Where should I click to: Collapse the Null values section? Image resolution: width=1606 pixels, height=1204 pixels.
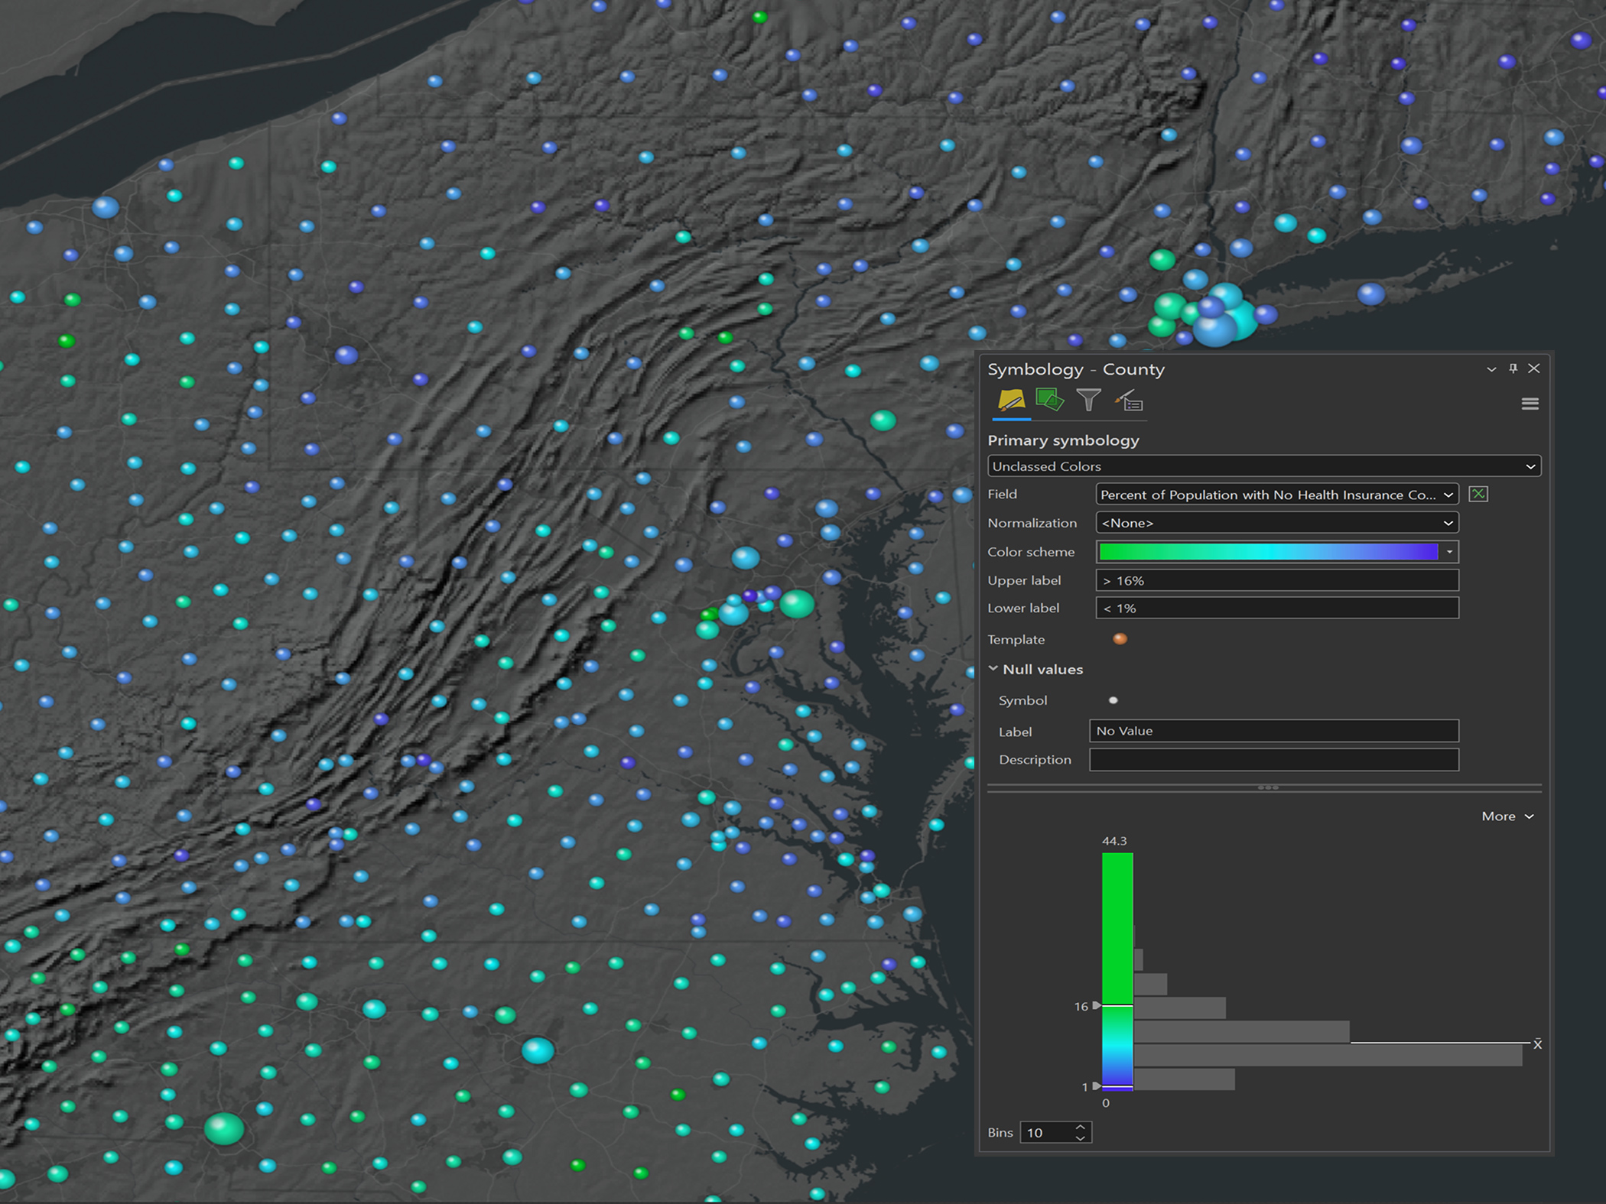pyautogui.click(x=993, y=668)
